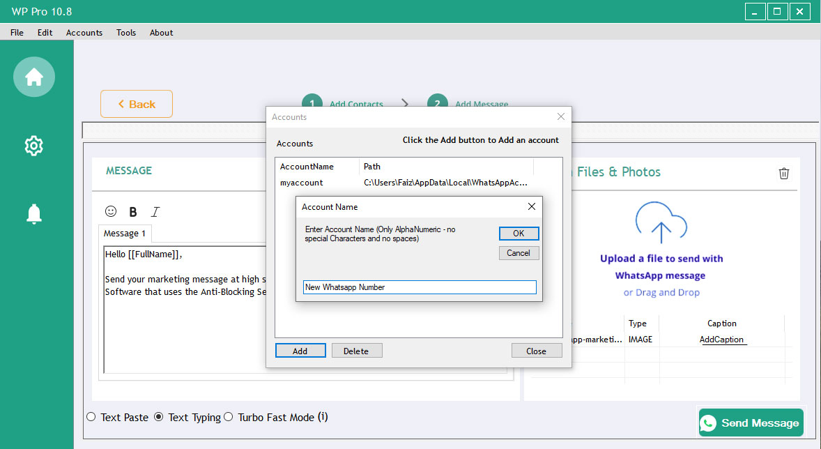
Task: Switch to the Message 1 tab
Action: tap(125, 234)
